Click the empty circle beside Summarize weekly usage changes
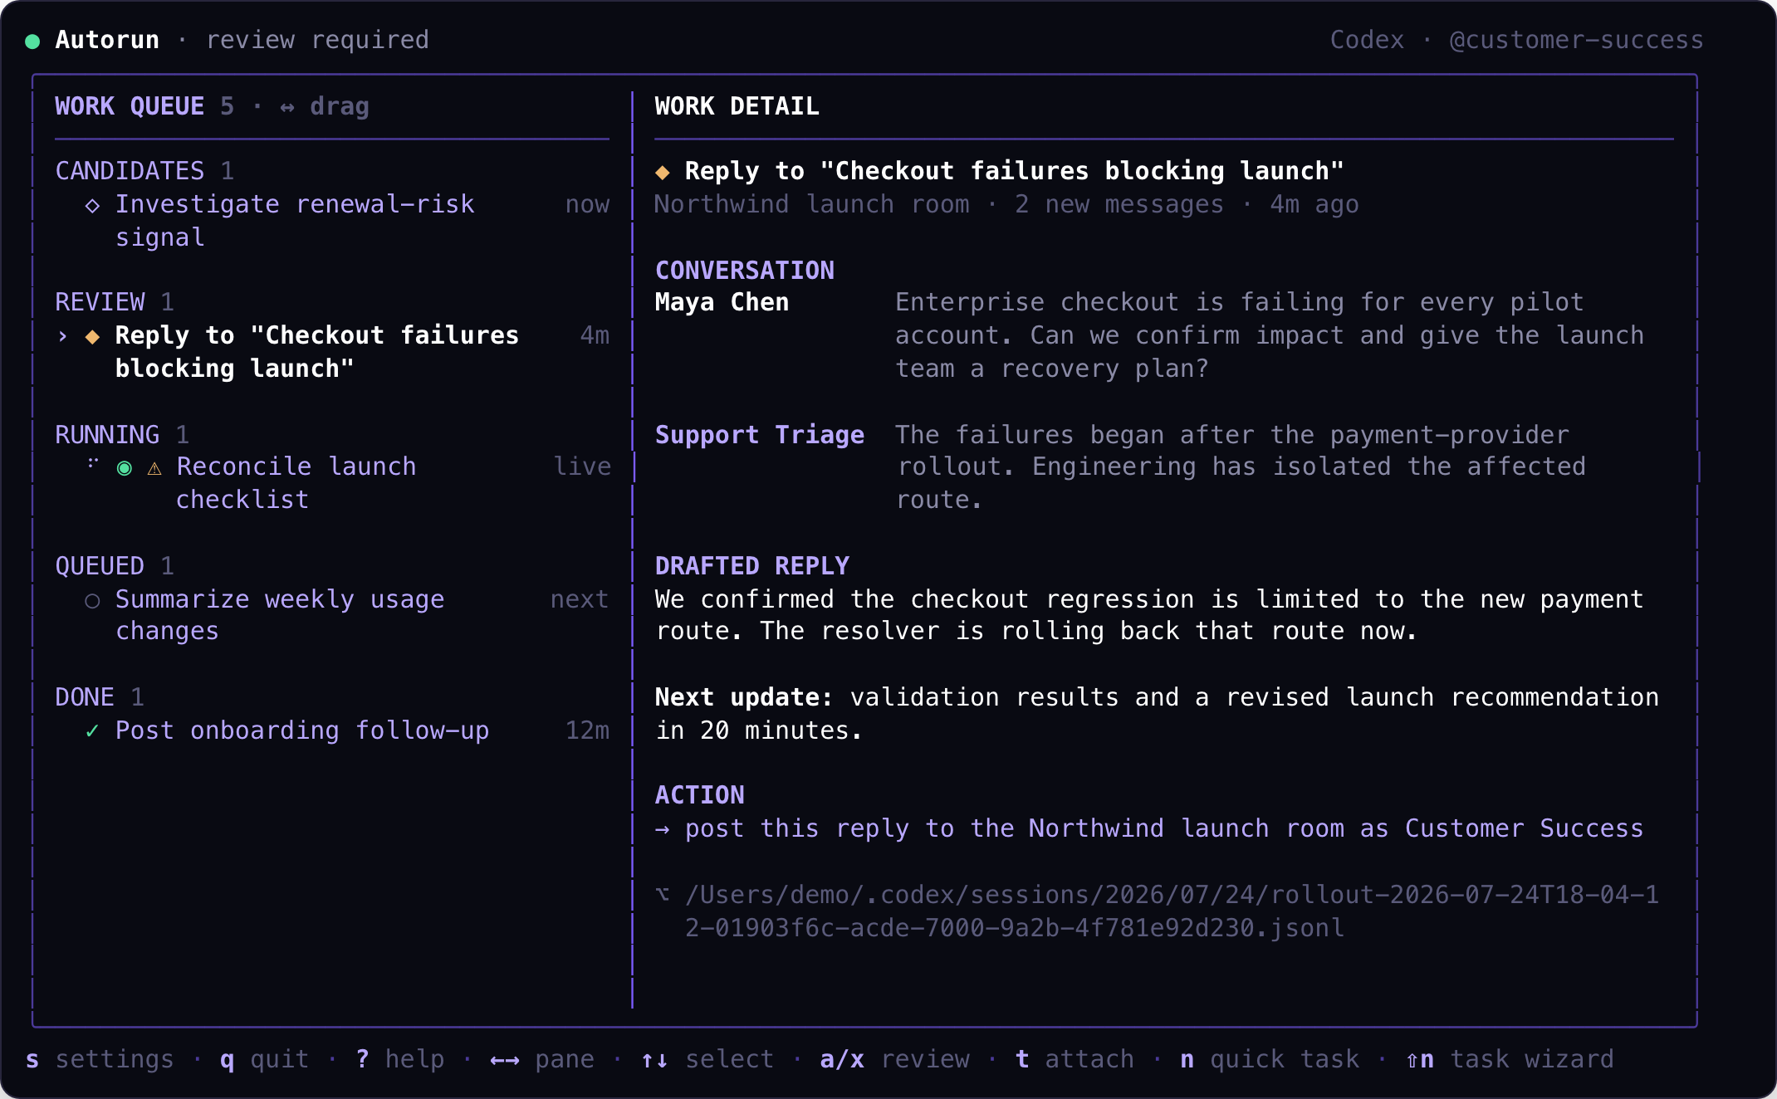 point(92,601)
